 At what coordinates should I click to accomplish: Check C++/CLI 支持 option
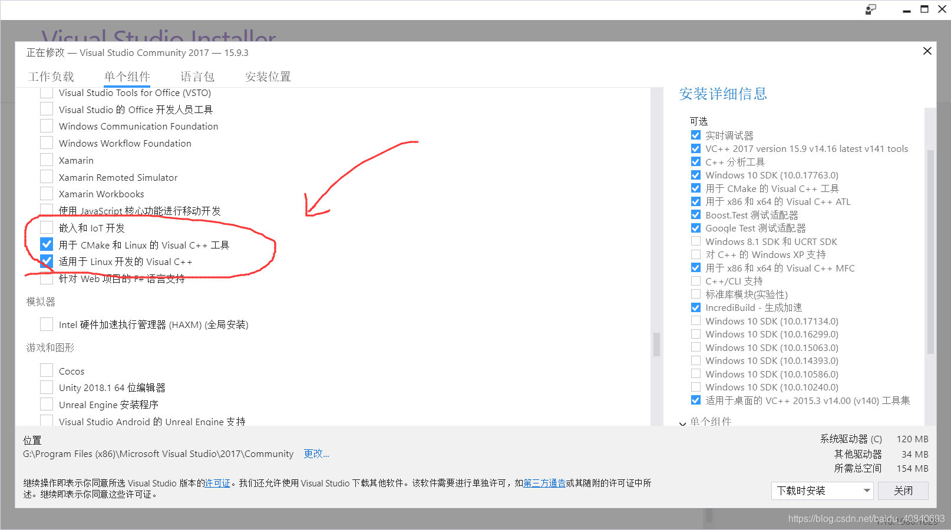click(696, 281)
